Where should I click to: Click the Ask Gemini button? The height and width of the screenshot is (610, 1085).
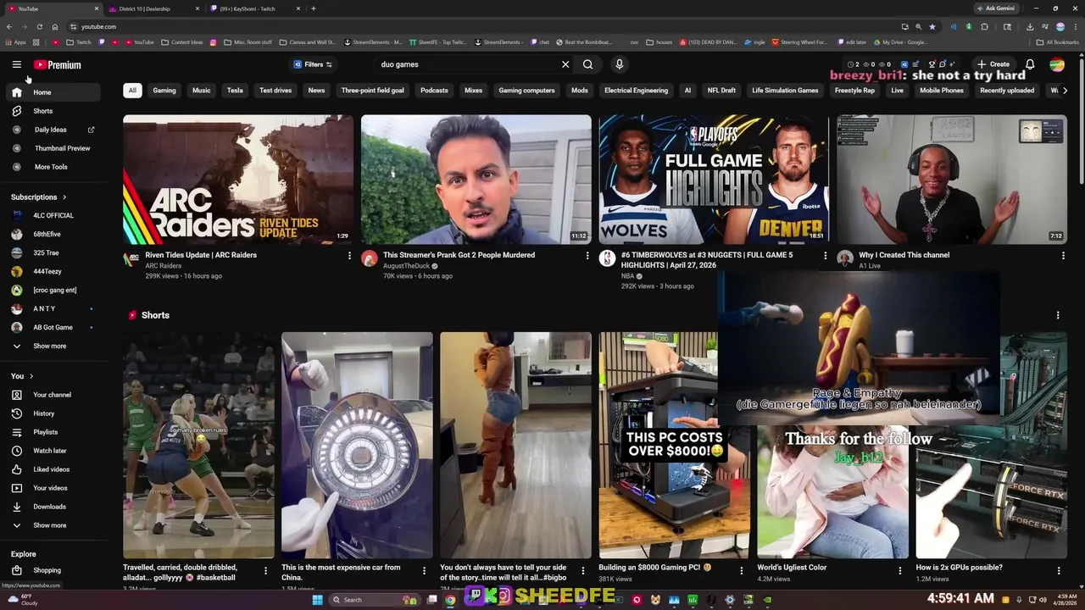coord(995,8)
